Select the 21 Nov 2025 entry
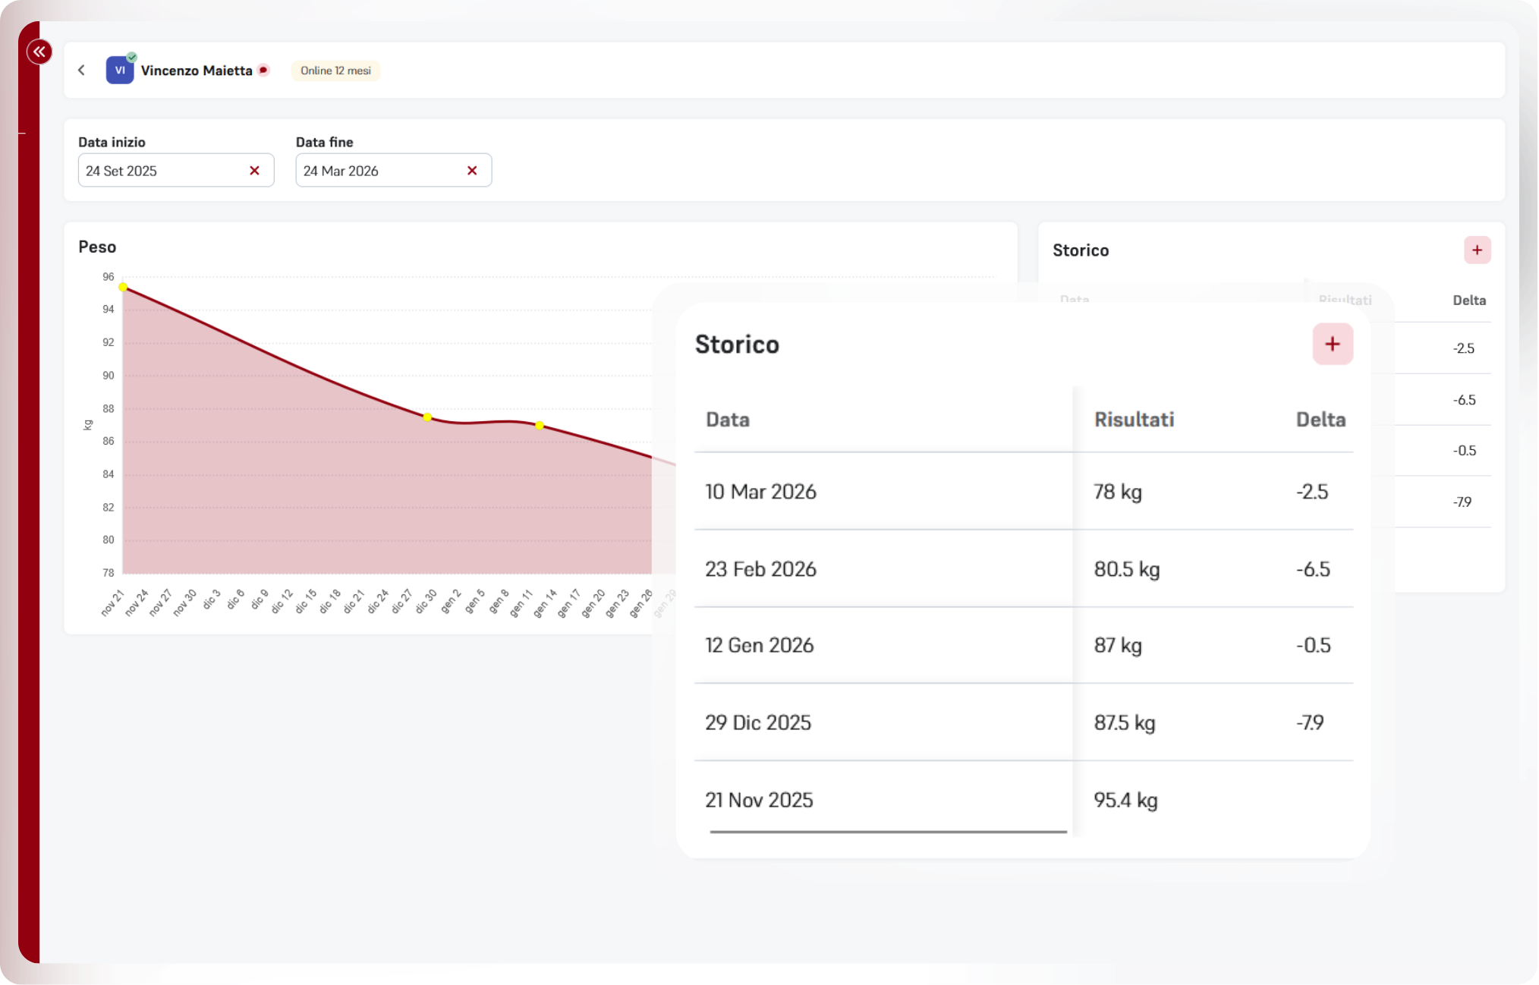The image size is (1539, 985). coord(759,800)
